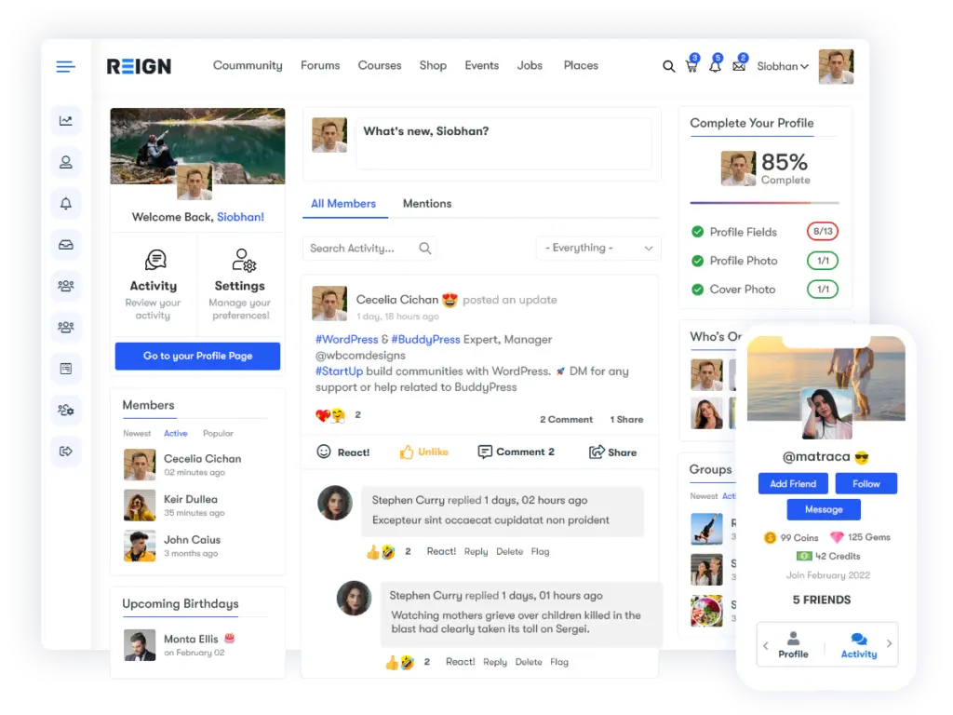Viewport: 953px width, 715px height.
Task: Click the logout icon at the sidebar bottom
Action: [64, 451]
